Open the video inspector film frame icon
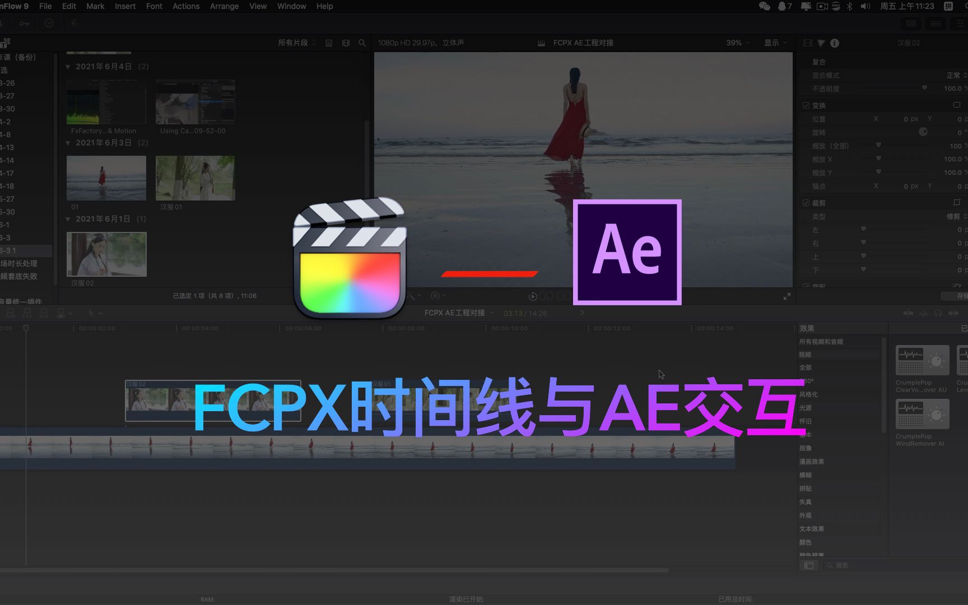This screenshot has height=605, width=968. coord(807,43)
